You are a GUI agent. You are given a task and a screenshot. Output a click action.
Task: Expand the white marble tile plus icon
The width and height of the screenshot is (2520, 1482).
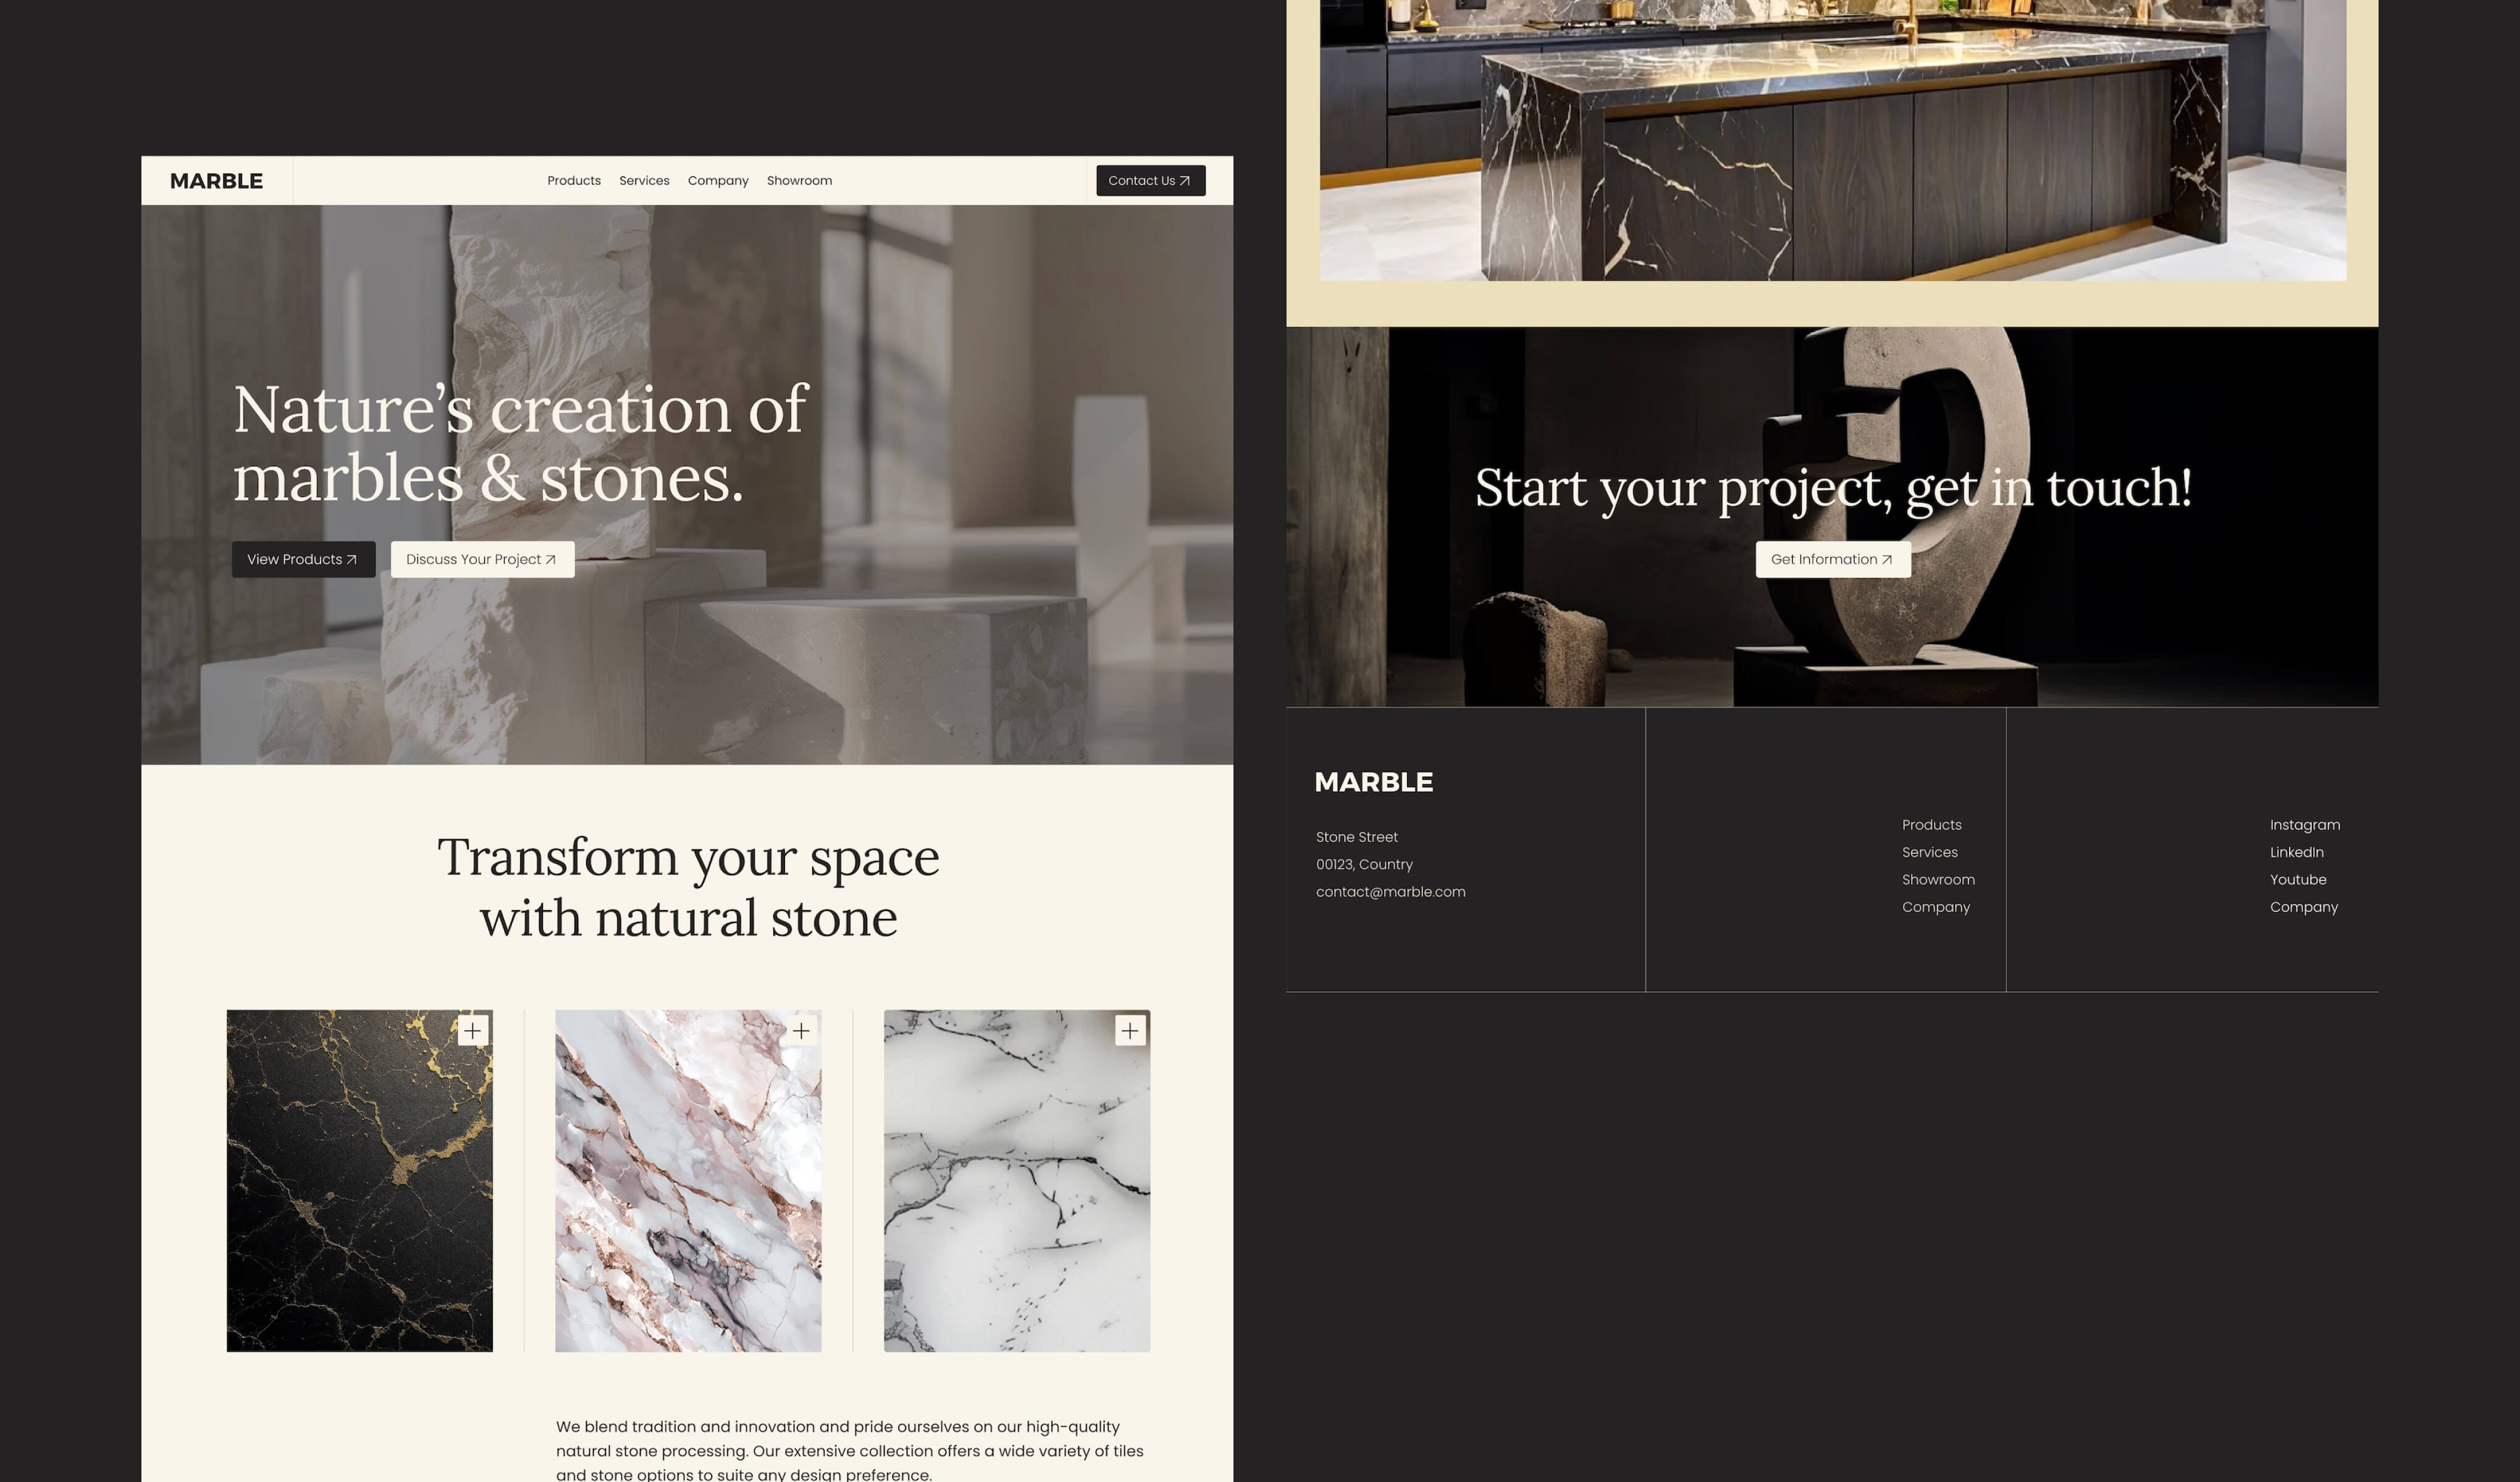pyautogui.click(x=1130, y=1030)
